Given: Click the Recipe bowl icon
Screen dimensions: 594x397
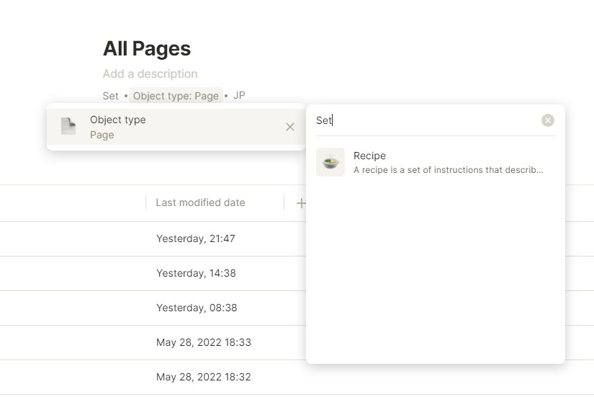Looking at the screenshot, I should [330, 163].
